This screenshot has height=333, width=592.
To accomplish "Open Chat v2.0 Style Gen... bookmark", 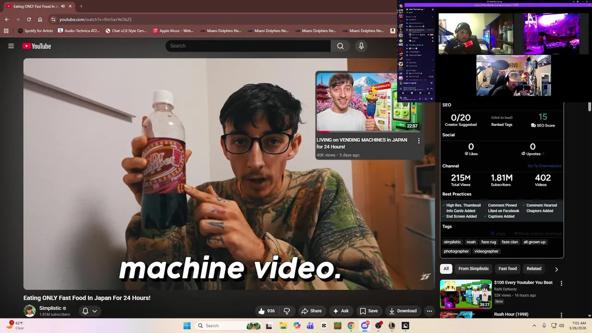I will pyautogui.click(x=126, y=31).
